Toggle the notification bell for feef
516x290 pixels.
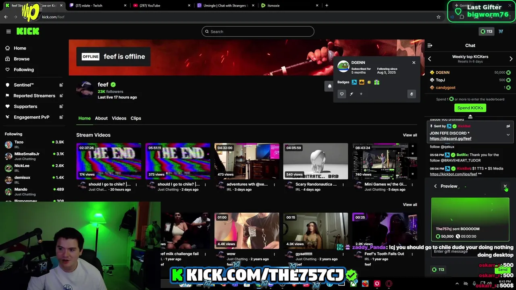pyautogui.click(x=329, y=86)
